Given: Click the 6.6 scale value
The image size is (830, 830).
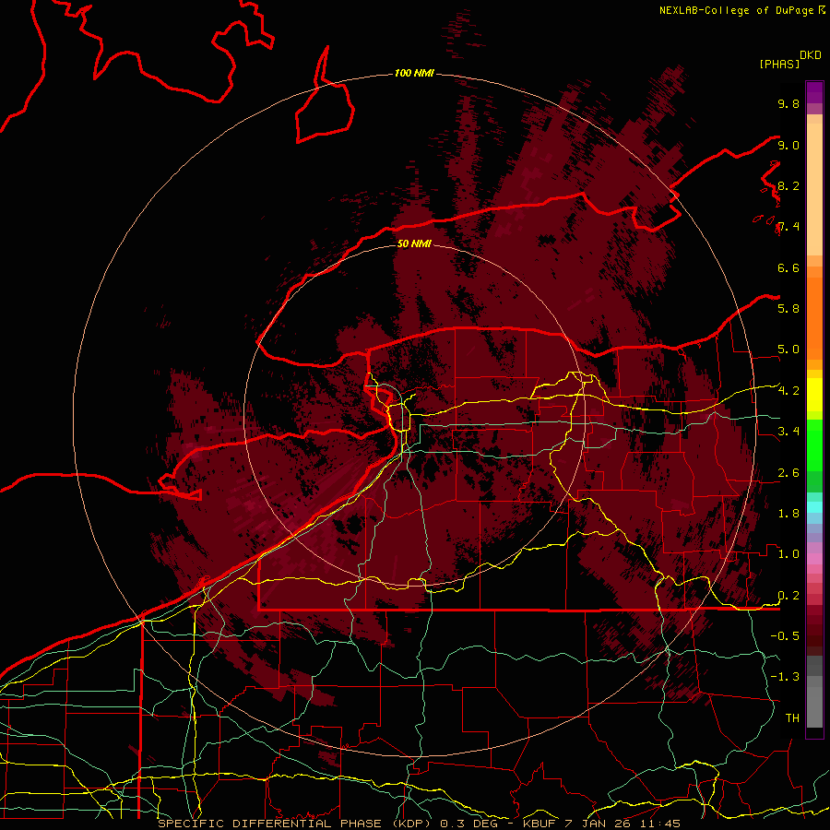Looking at the screenshot, I should [788, 267].
